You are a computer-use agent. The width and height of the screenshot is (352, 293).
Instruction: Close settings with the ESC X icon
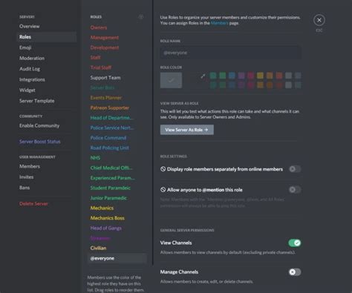pyautogui.click(x=319, y=20)
